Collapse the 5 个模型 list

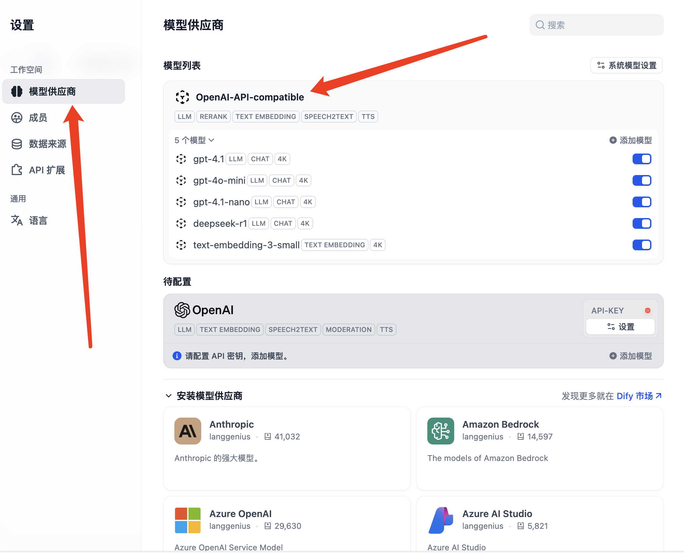(194, 140)
